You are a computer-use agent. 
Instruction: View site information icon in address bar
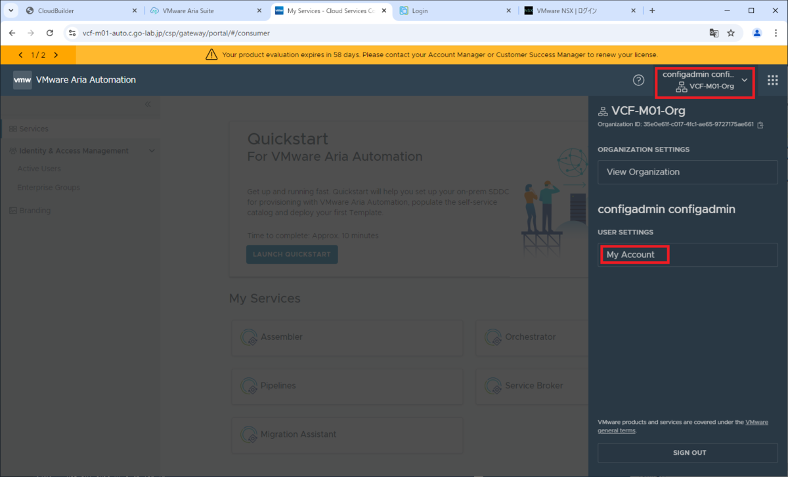[x=72, y=33]
